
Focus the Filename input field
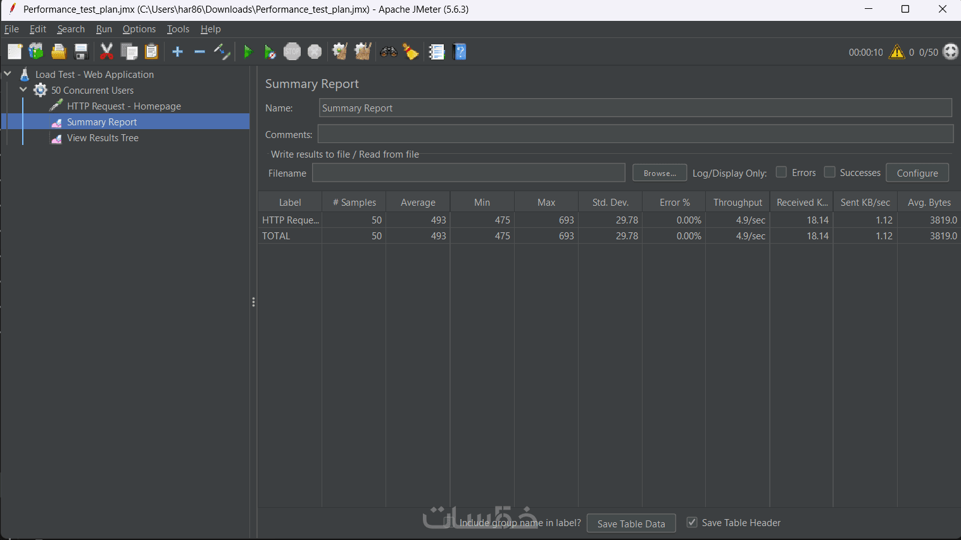[468, 173]
